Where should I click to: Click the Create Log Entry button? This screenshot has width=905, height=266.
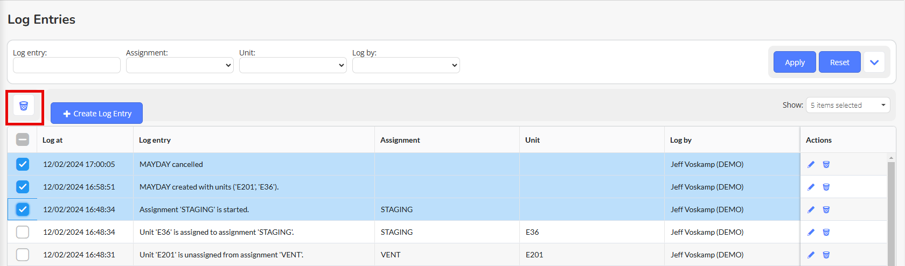(x=97, y=114)
